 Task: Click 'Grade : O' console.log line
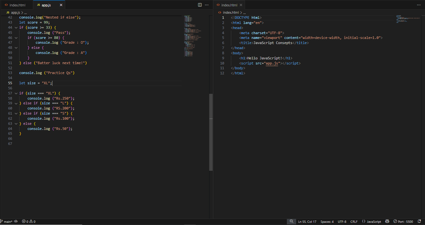[x=62, y=43]
